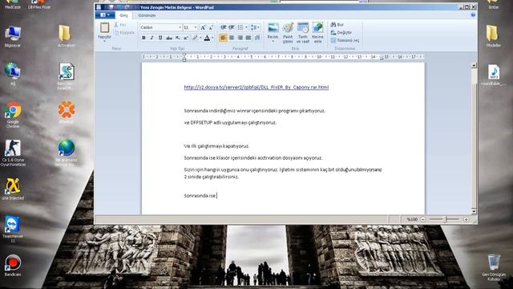Click the zoom in plus button
Screen dimensions: 513x289
pyautogui.click(x=467, y=219)
